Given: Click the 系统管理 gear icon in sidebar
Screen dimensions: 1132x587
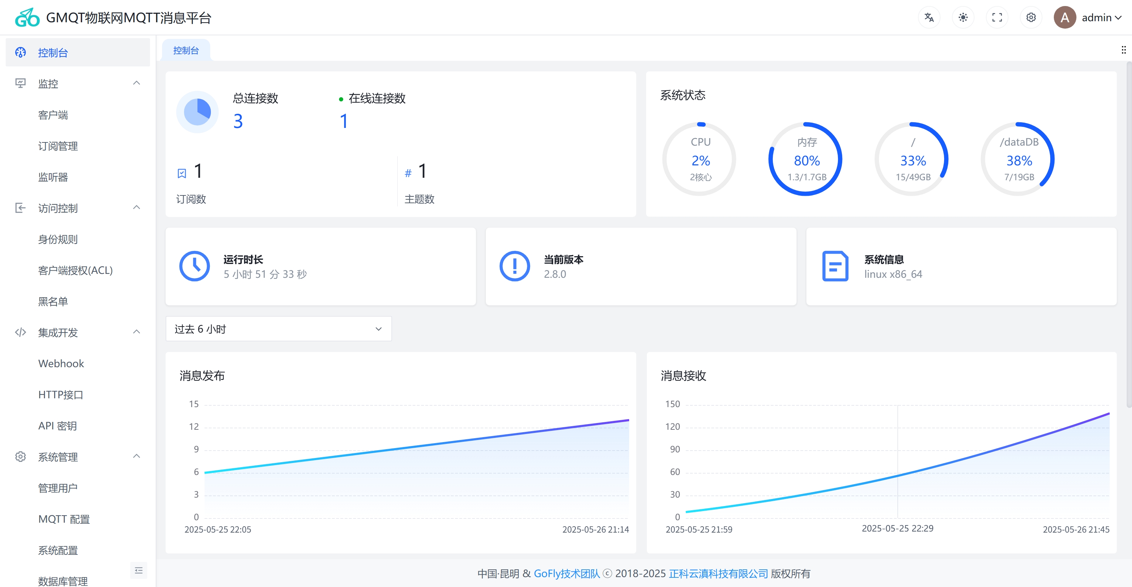Looking at the screenshot, I should click(x=21, y=456).
